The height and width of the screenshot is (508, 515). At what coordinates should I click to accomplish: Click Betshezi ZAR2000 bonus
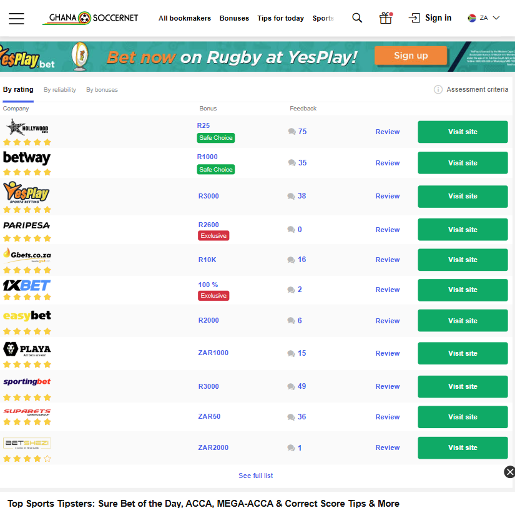pos(213,448)
